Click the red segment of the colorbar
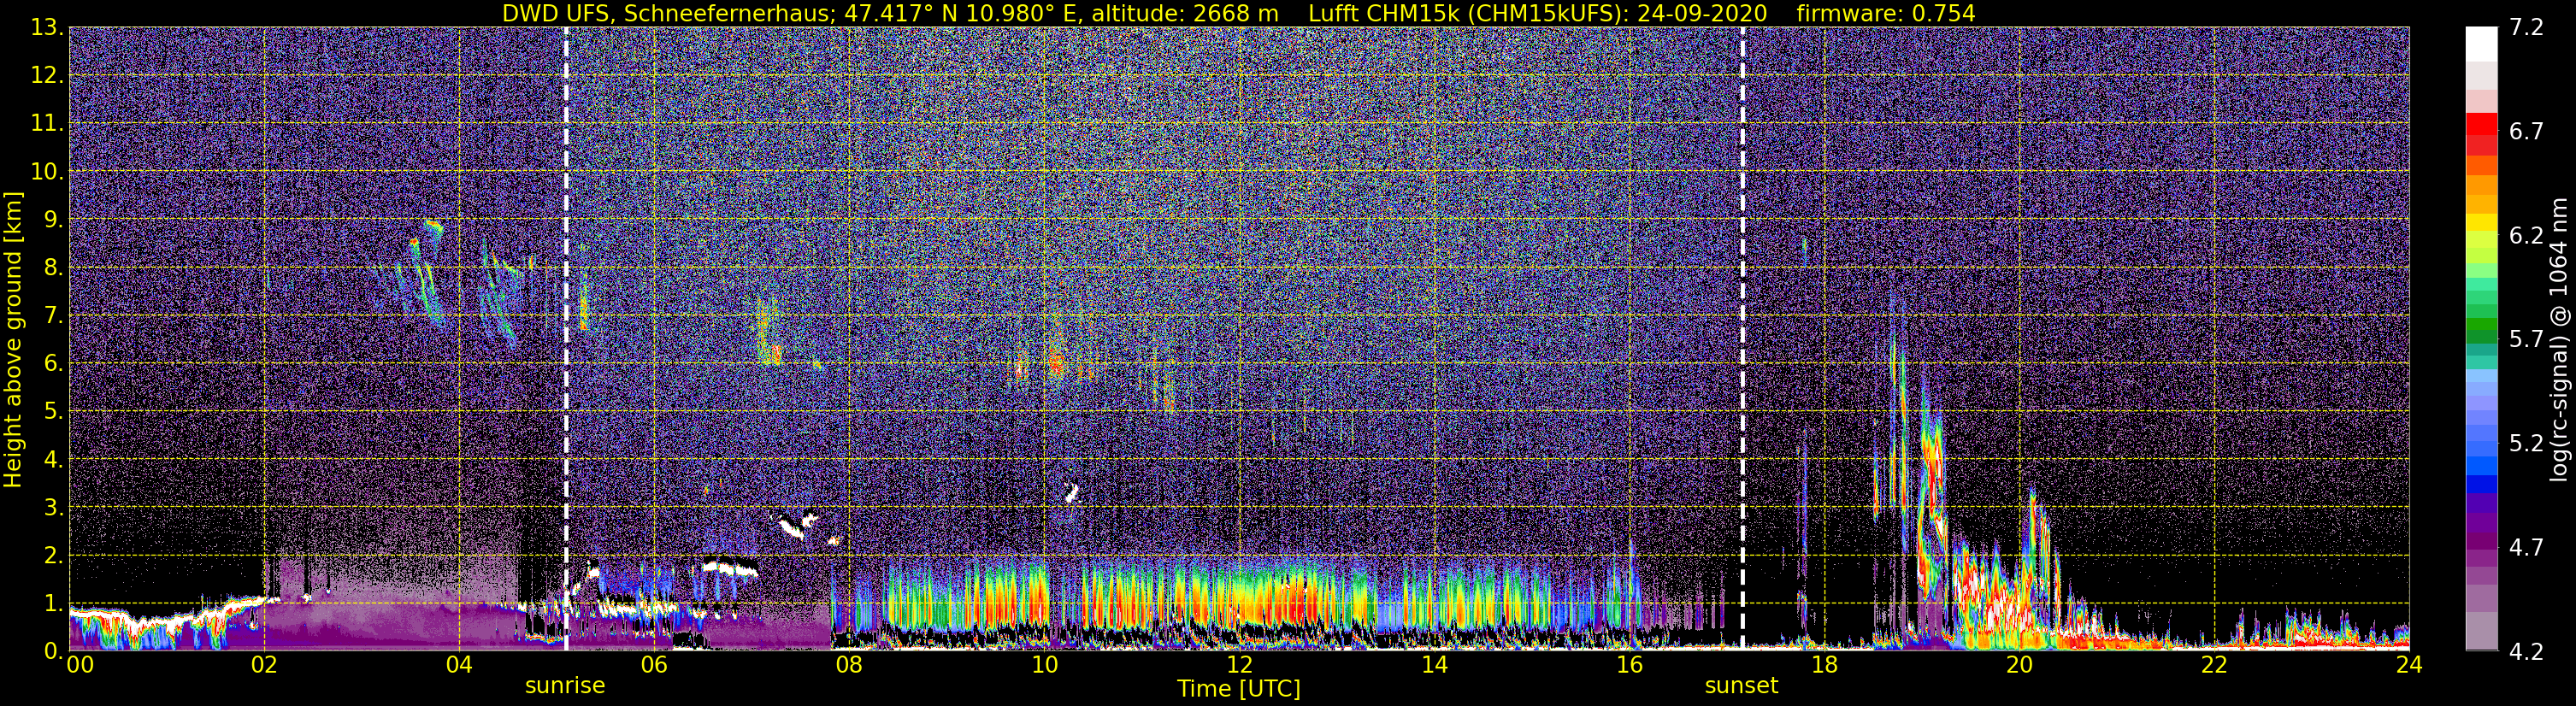2576x706 pixels. point(2482,124)
